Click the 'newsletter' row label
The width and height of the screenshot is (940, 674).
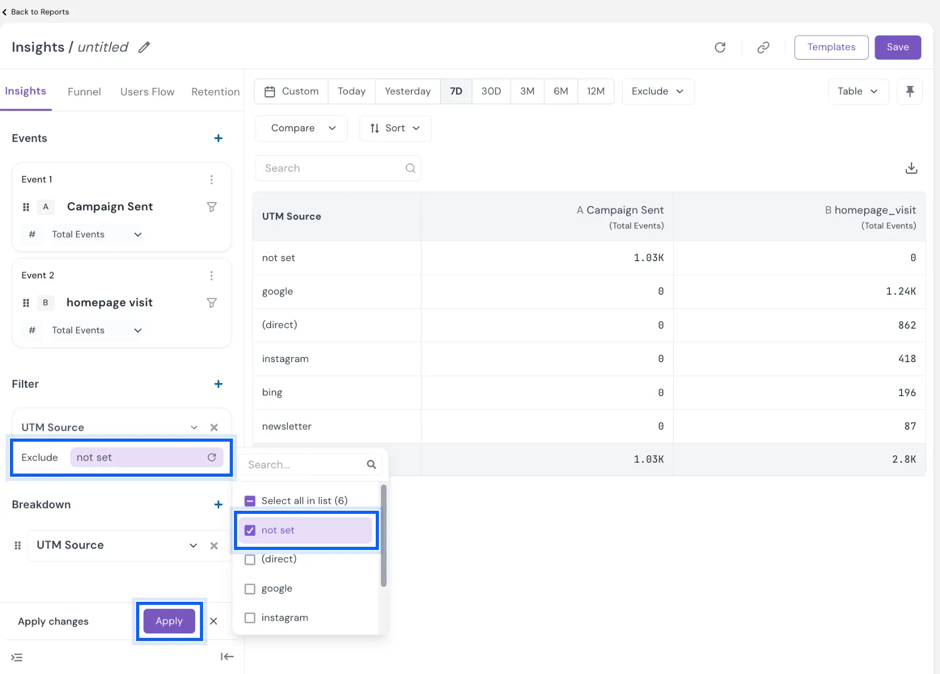[x=287, y=426]
